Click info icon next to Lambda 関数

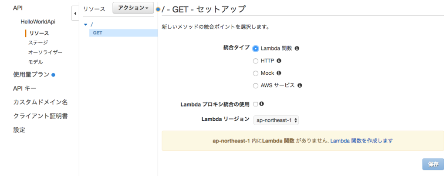[x=297, y=49]
